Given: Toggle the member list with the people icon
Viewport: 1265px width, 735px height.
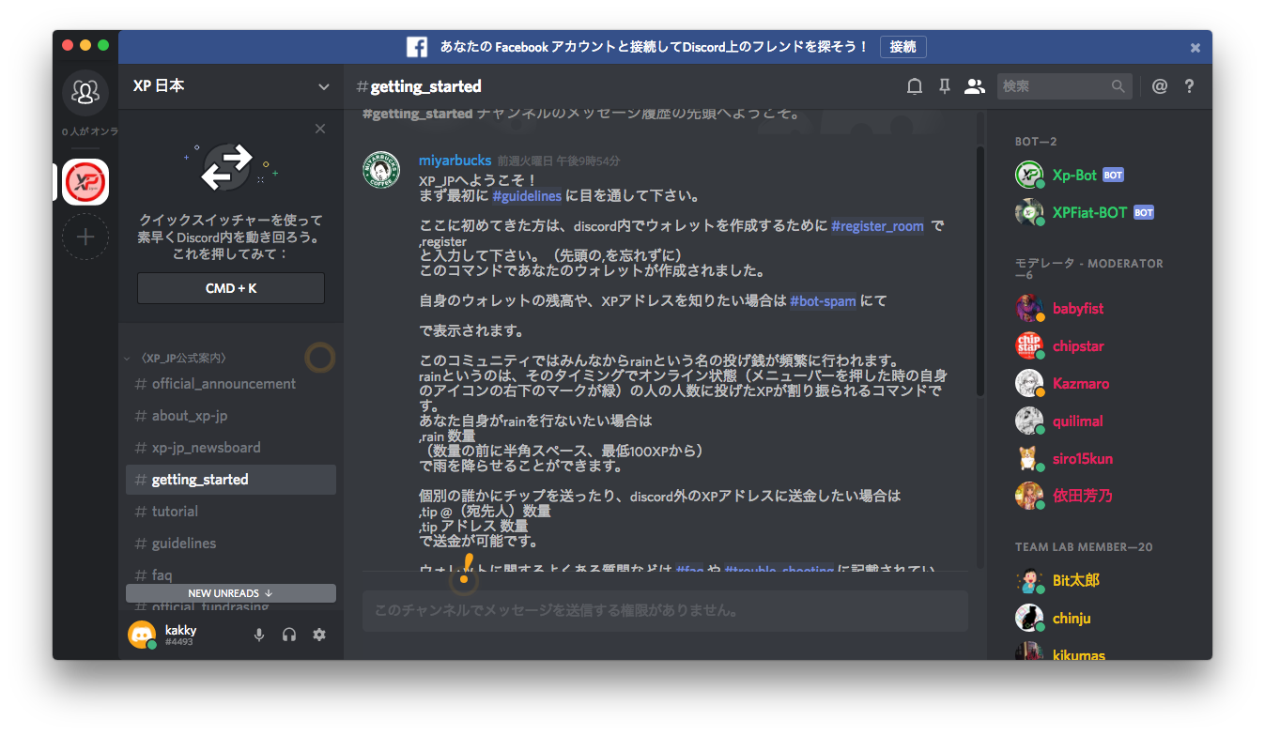Looking at the screenshot, I should click(975, 85).
